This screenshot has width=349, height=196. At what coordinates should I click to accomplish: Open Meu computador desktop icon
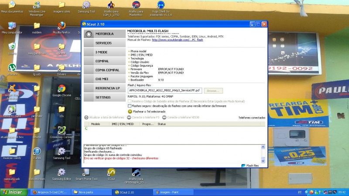click(12, 28)
